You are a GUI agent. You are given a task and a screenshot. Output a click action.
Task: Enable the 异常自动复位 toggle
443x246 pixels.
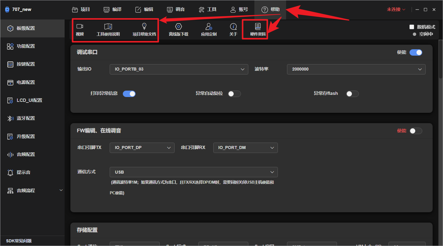pyautogui.click(x=234, y=94)
